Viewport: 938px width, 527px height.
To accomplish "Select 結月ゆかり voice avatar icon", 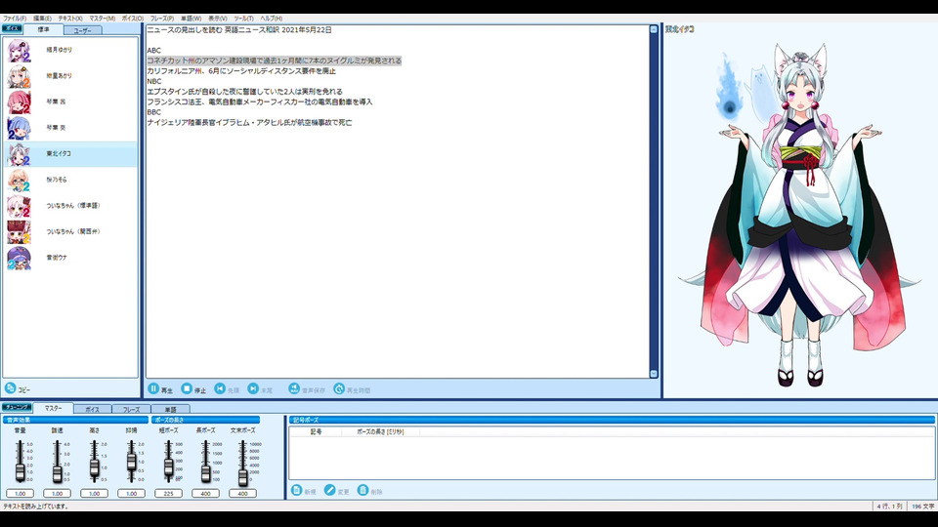I will [x=19, y=50].
